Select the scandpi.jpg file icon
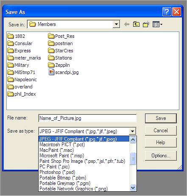The width and height of the screenshot is (187, 196). [x=51, y=72]
